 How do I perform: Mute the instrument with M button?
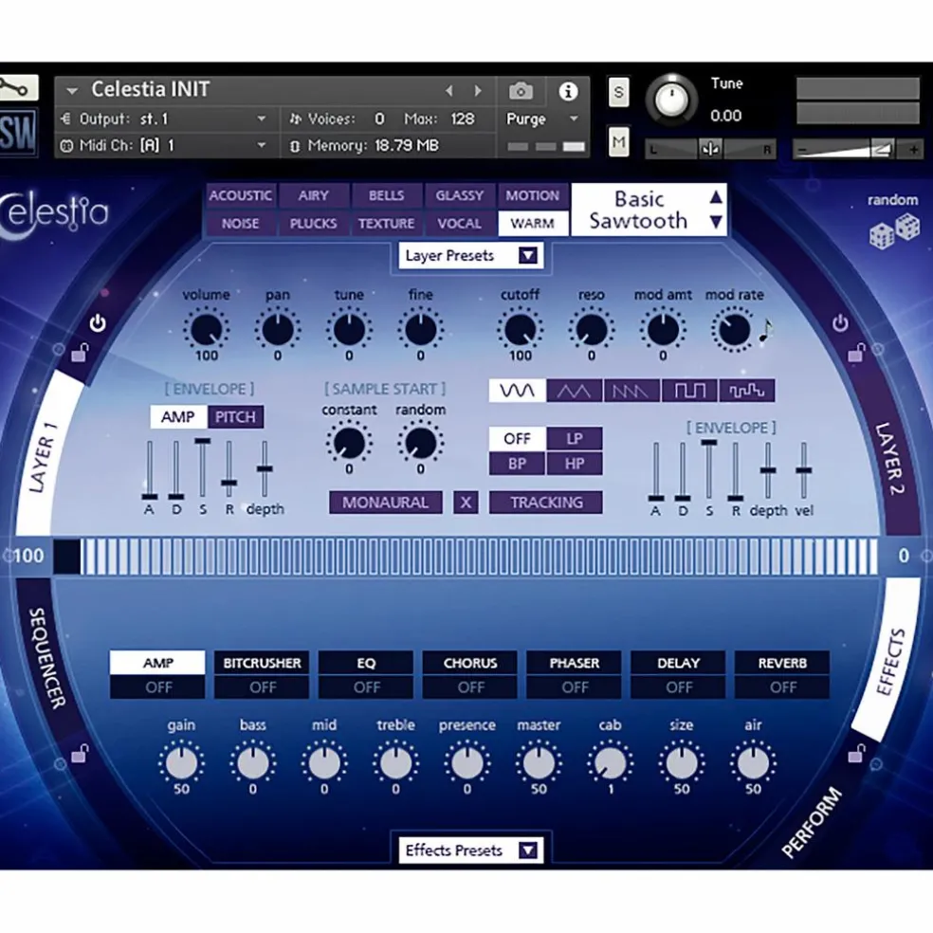619,142
